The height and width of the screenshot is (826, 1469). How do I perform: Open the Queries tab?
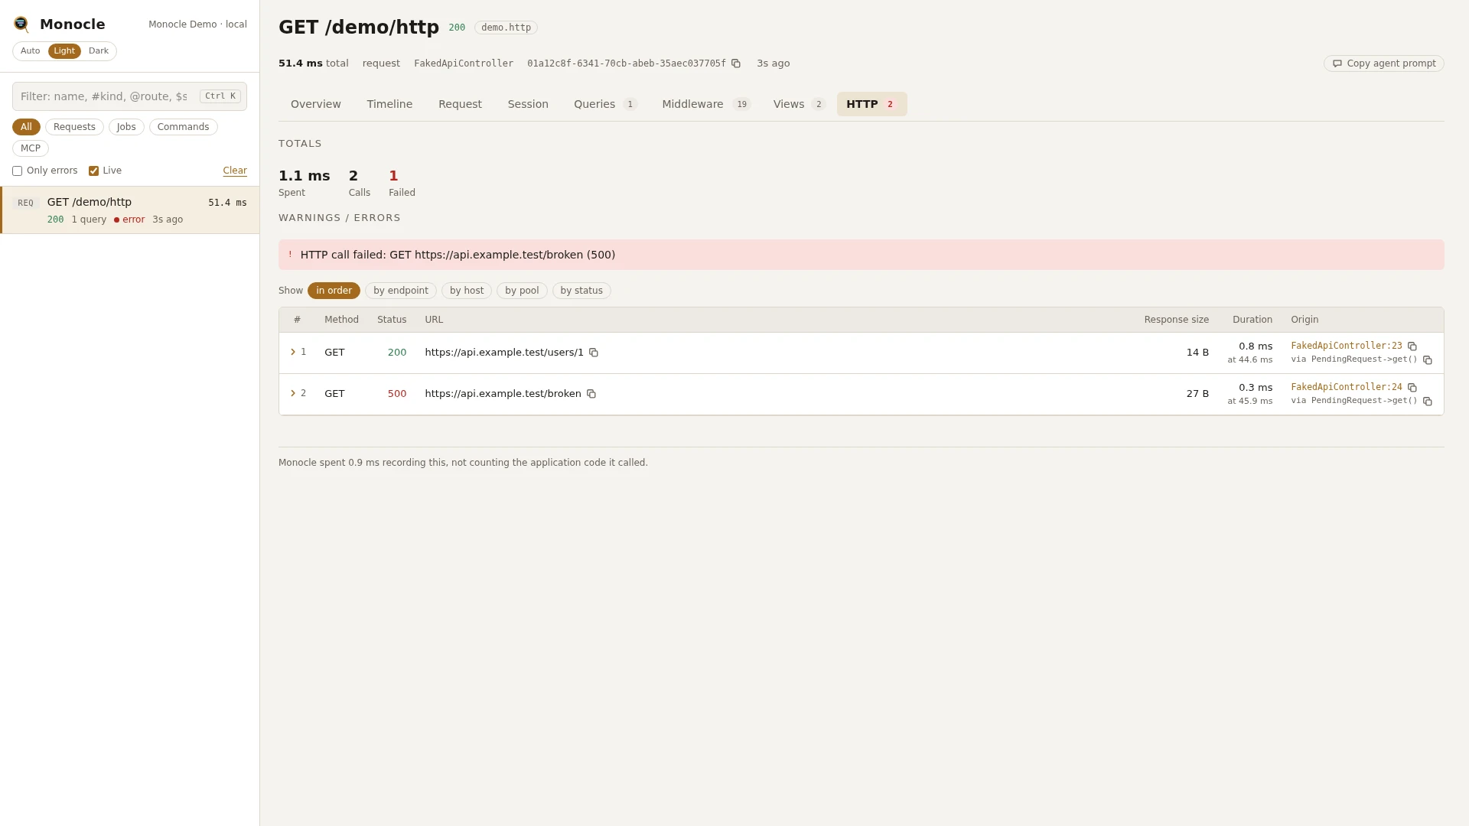coord(605,104)
